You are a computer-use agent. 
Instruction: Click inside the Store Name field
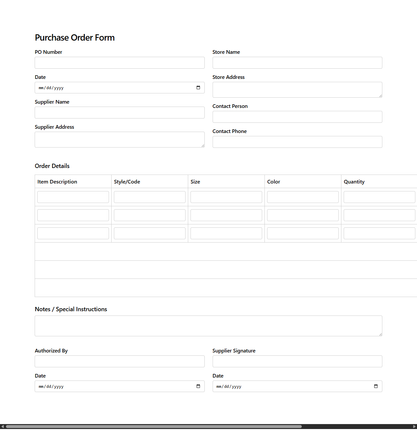pos(297,63)
